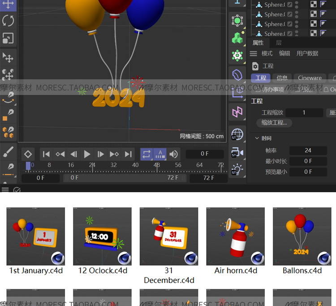This screenshot has height=306, width=336.
Task: Select the Cineware tab
Action: coord(310,78)
